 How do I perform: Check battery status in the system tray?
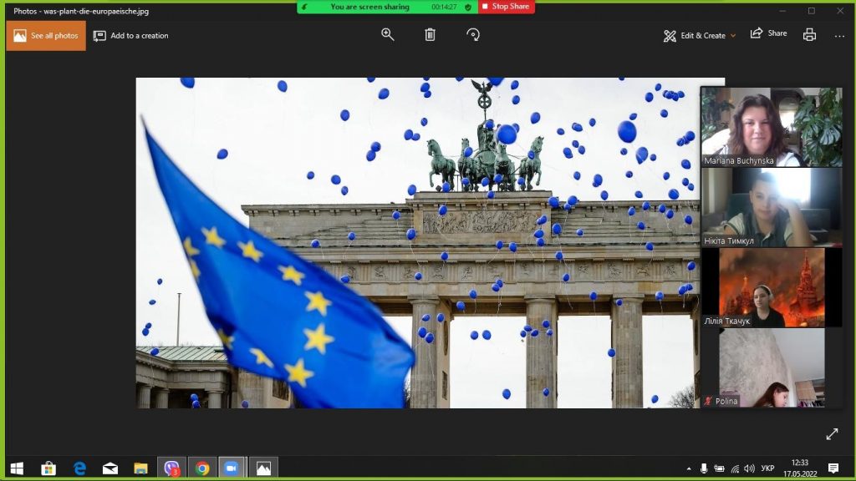pos(720,468)
